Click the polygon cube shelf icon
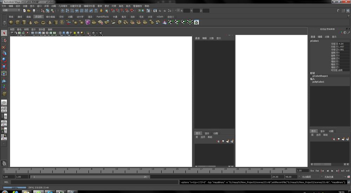 [x=18, y=22]
